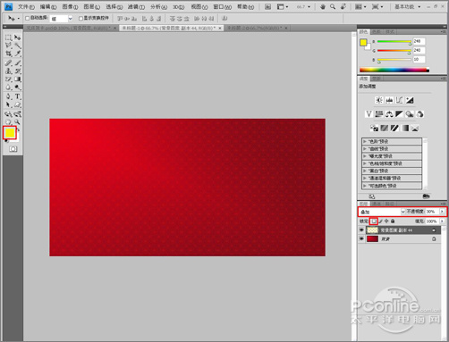Select the Clone Stamp tool

coord(8,71)
